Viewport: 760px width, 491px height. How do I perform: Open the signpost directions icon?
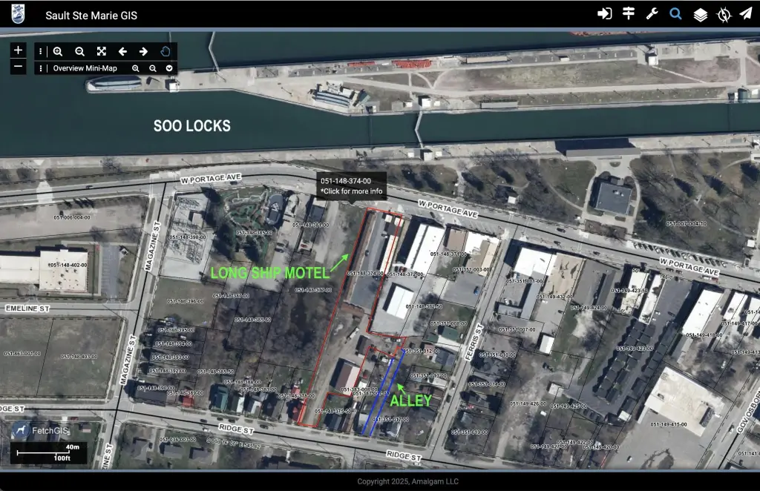628,14
